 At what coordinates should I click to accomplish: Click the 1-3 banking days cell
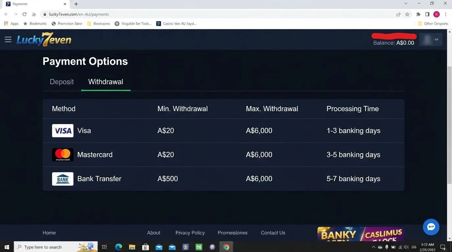(x=353, y=131)
